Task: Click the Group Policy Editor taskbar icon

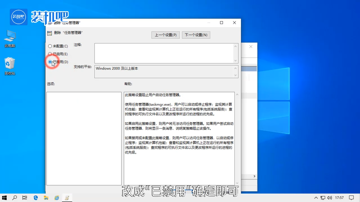Action: tap(67, 198)
